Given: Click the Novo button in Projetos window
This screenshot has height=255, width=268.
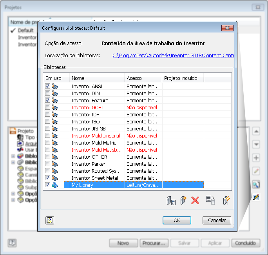Looking at the screenshot, I should pyautogui.click(x=123, y=243).
